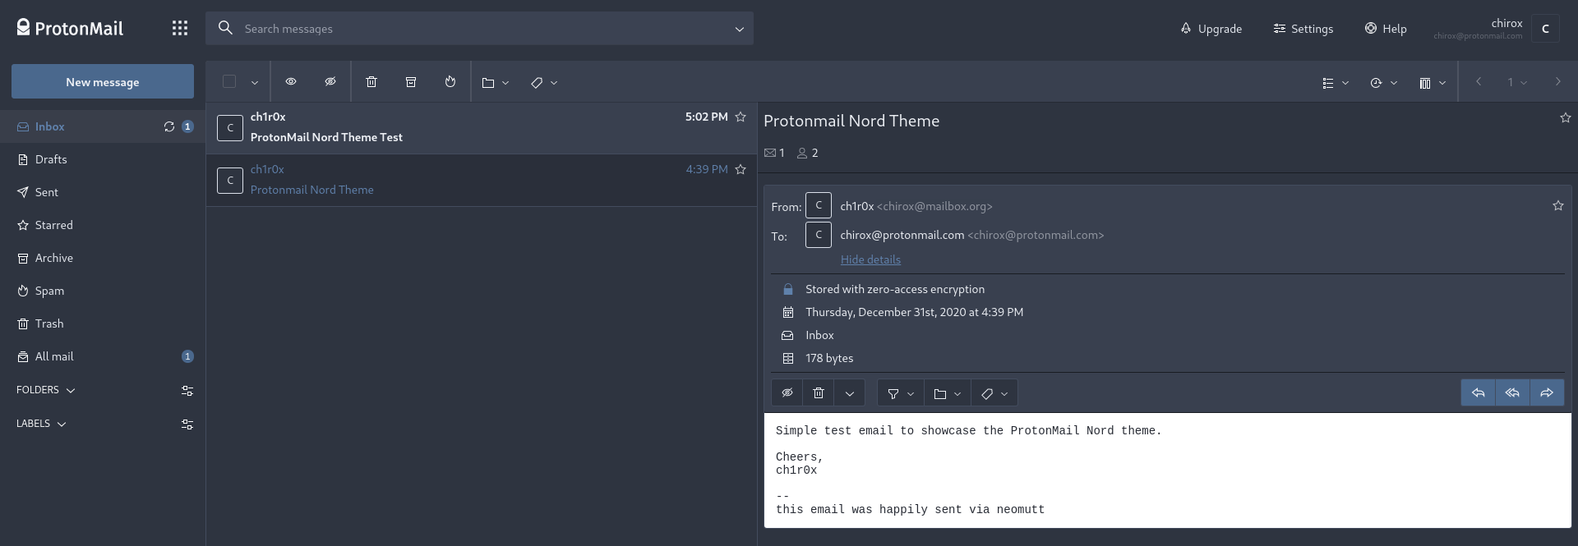Open the sort-by dropdown with clock icon
Image resolution: width=1578 pixels, height=546 pixels.
click(1384, 83)
